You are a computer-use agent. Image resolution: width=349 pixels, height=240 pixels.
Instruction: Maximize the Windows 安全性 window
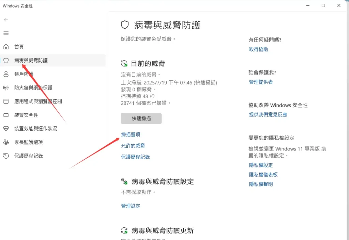[x=323, y=5]
